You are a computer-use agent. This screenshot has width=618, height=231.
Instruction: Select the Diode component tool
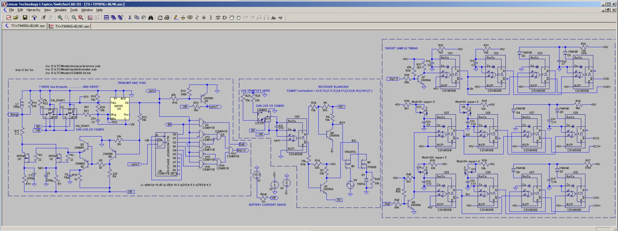point(218,17)
